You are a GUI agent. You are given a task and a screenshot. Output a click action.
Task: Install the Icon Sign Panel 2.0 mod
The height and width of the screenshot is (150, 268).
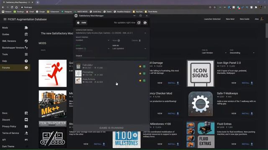point(247,83)
